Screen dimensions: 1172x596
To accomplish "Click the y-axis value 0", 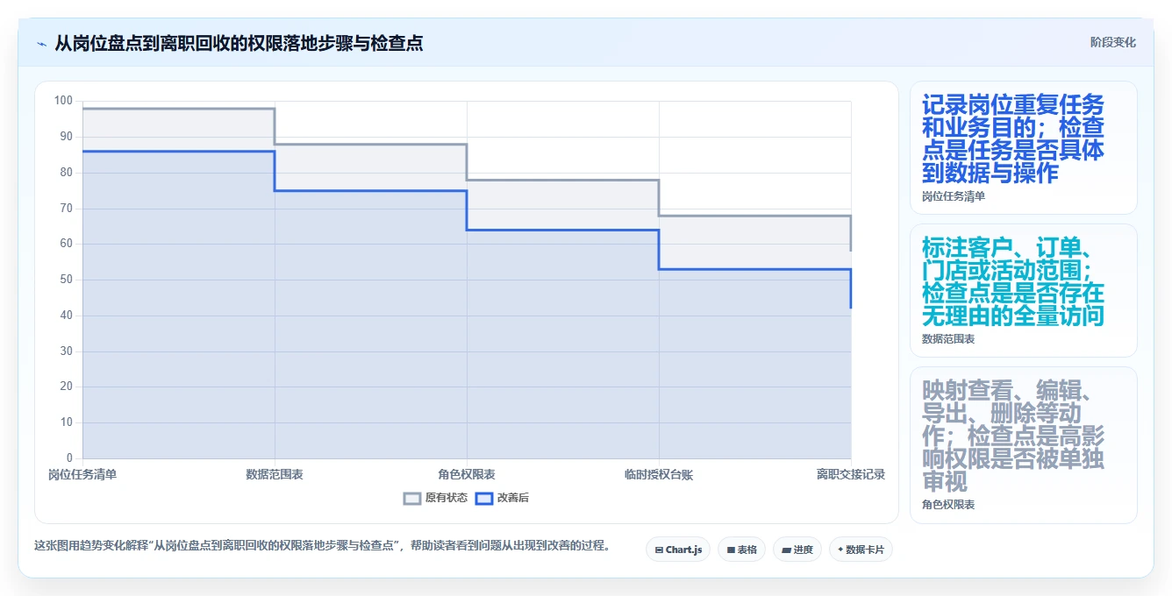I will point(69,458).
